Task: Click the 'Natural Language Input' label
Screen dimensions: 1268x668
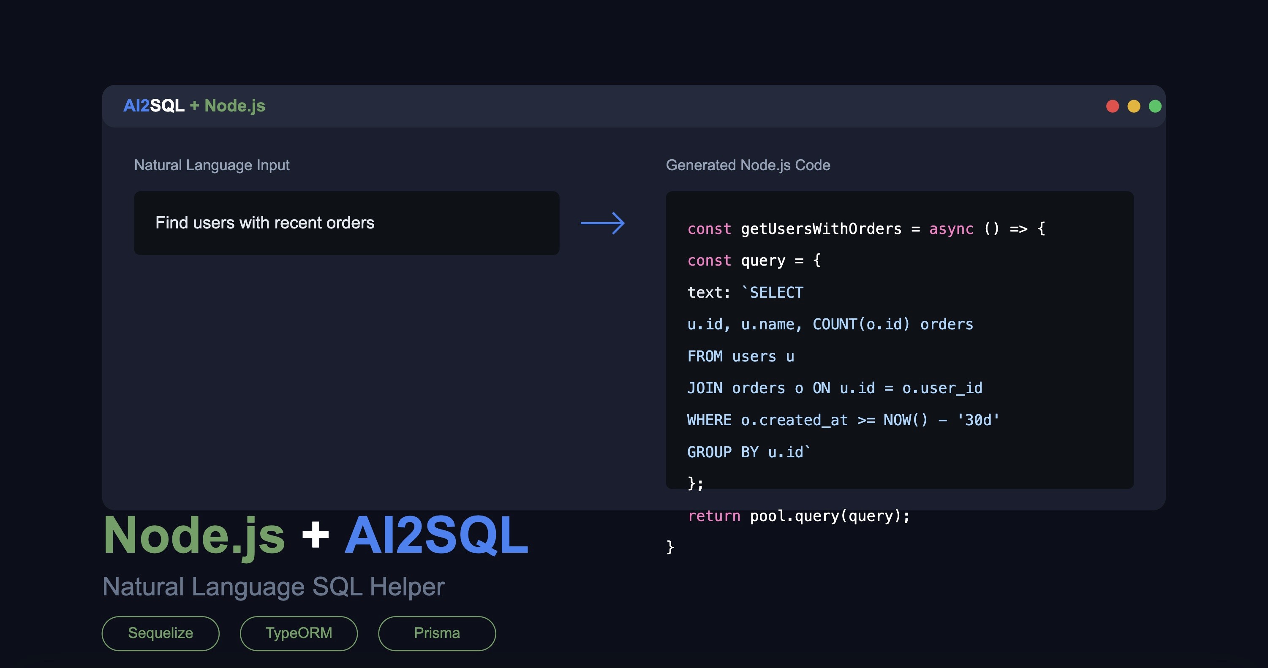Action: (212, 165)
